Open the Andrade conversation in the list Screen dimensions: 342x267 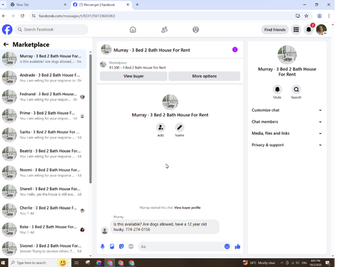[44, 78]
